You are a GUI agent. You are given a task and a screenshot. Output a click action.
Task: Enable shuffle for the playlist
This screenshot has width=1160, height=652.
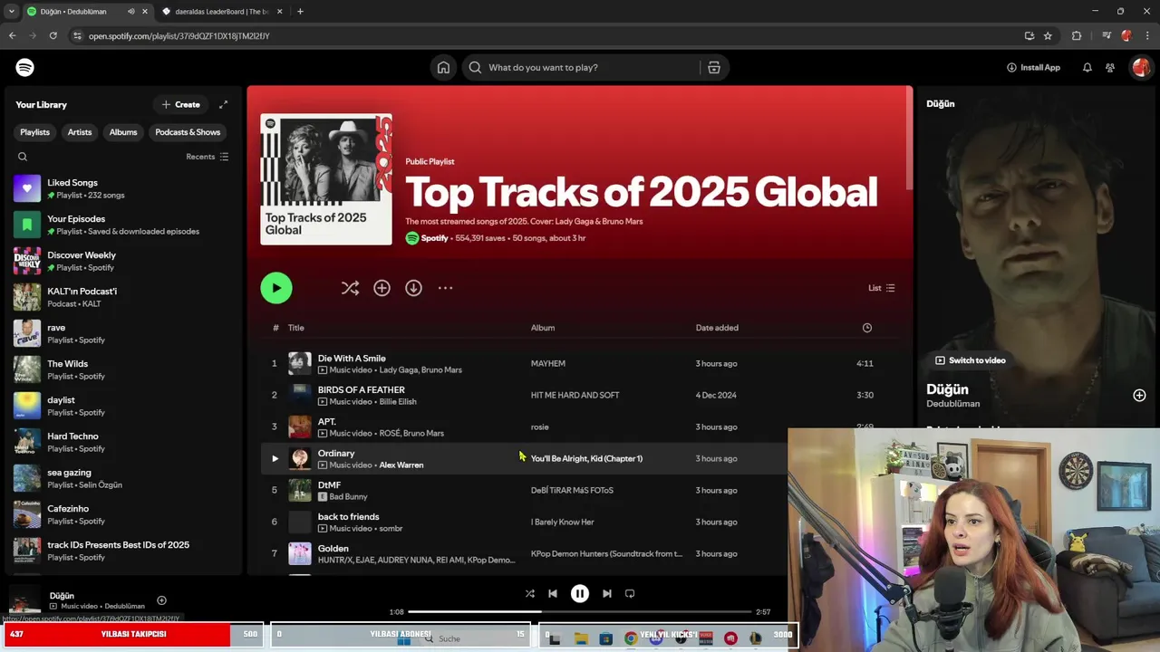(x=350, y=288)
